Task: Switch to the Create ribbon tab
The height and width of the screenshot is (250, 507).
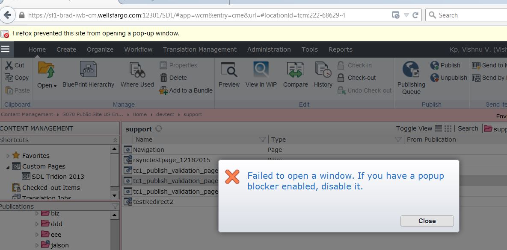Action: point(66,49)
